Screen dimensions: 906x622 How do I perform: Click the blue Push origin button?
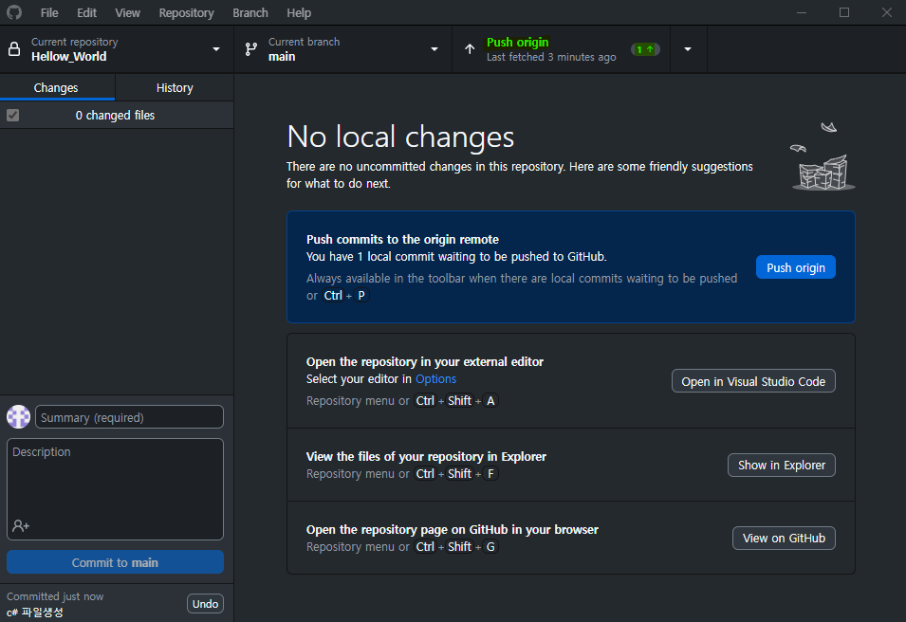(796, 267)
